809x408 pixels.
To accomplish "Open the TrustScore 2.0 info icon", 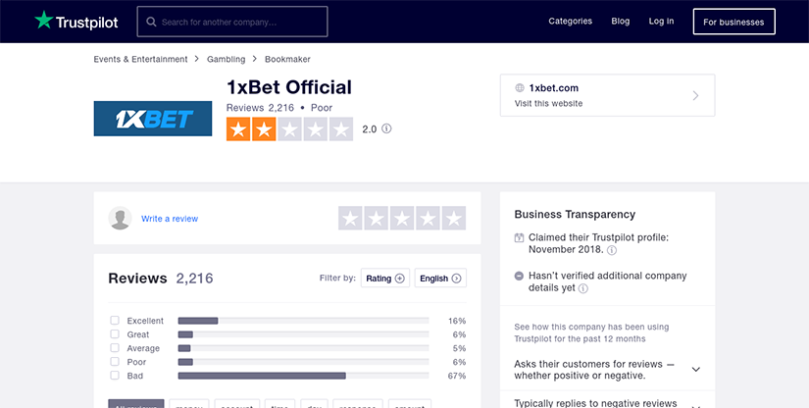I will (x=386, y=128).
